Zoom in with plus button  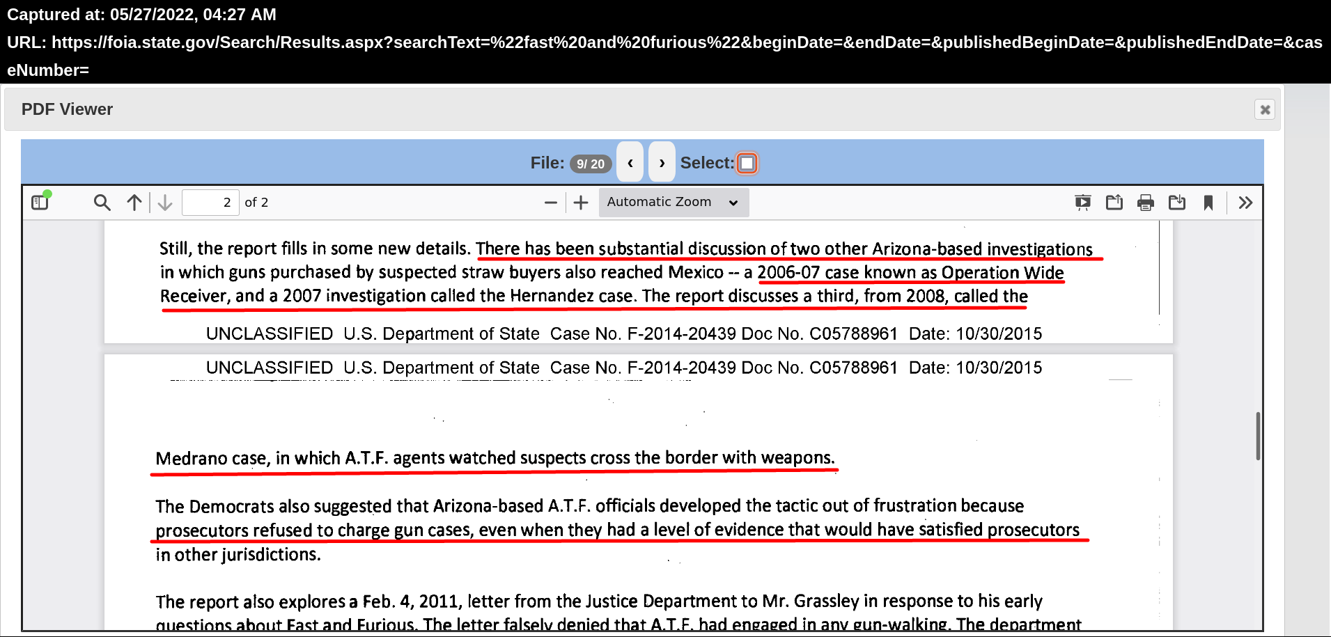tap(581, 203)
